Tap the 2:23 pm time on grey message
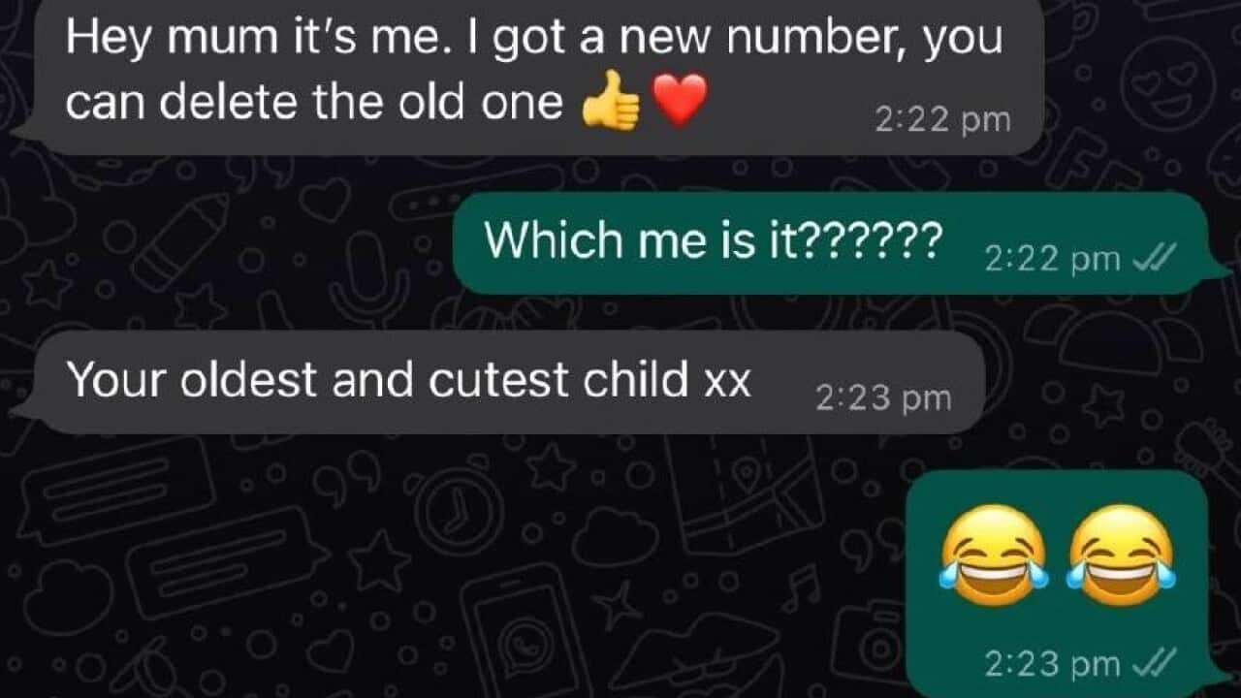The height and width of the screenshot is (698, 1241). [883, 398]
